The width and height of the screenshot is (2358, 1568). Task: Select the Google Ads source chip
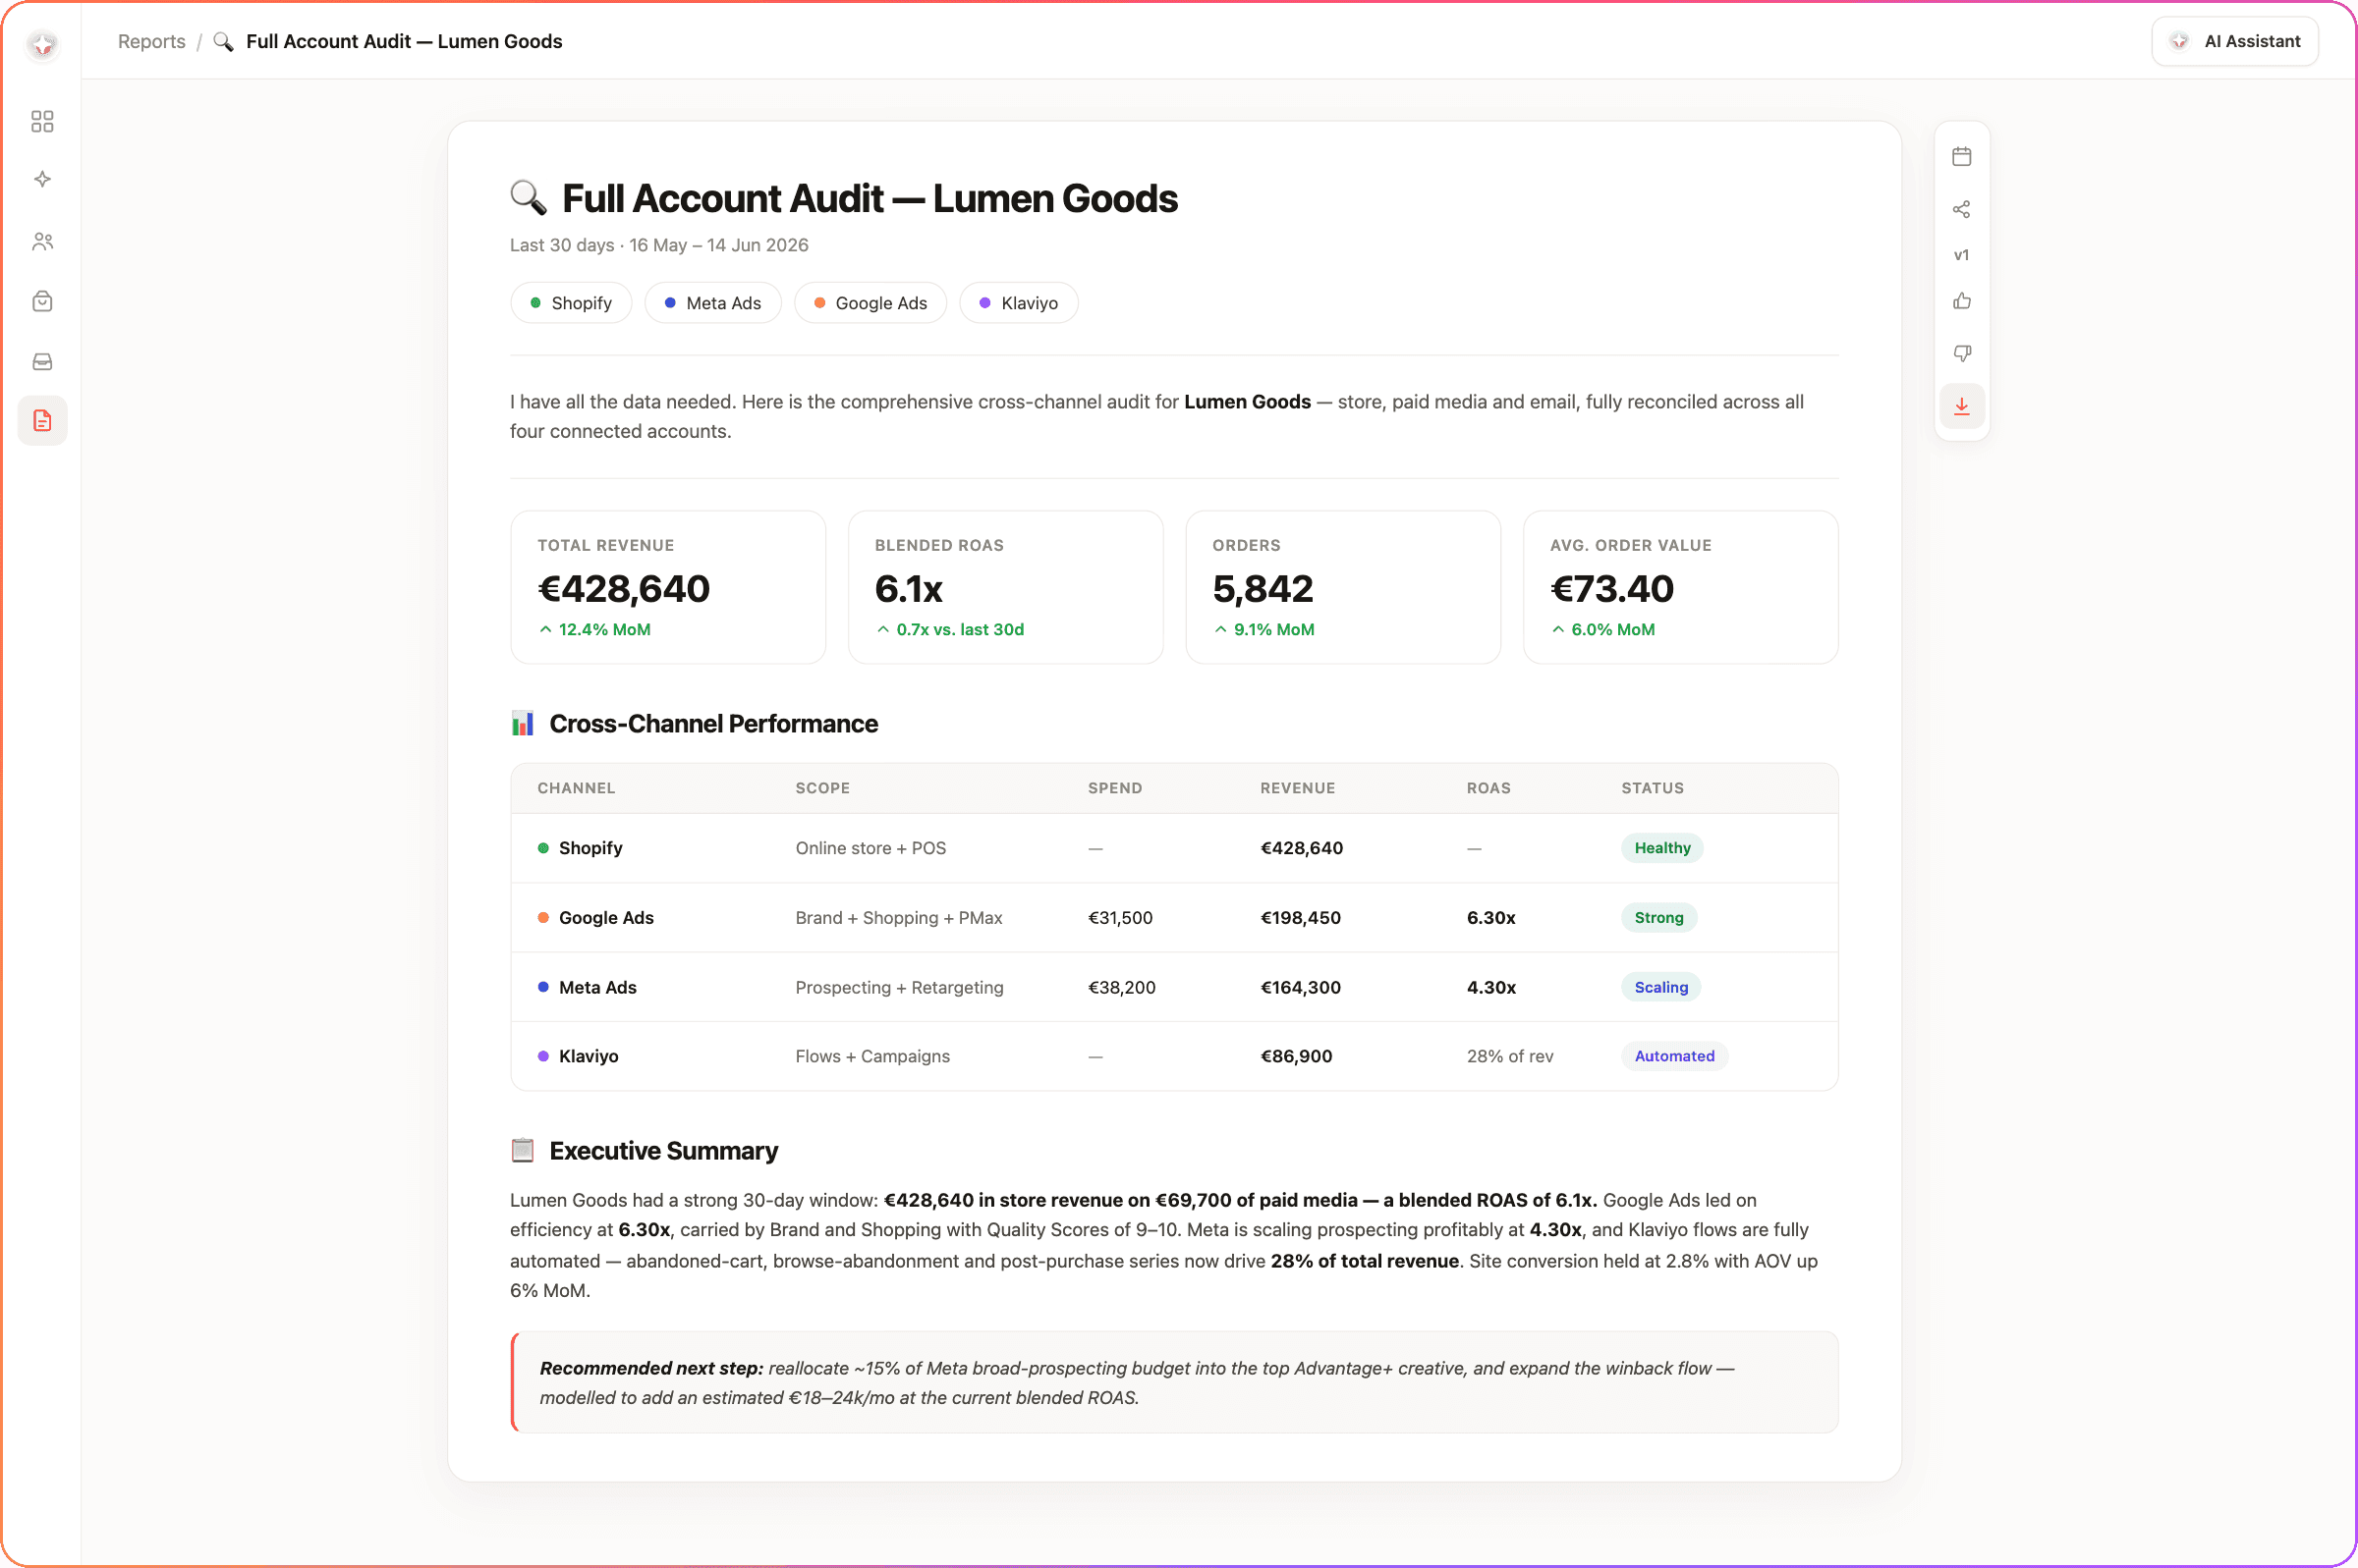click(x=870, y=303)
